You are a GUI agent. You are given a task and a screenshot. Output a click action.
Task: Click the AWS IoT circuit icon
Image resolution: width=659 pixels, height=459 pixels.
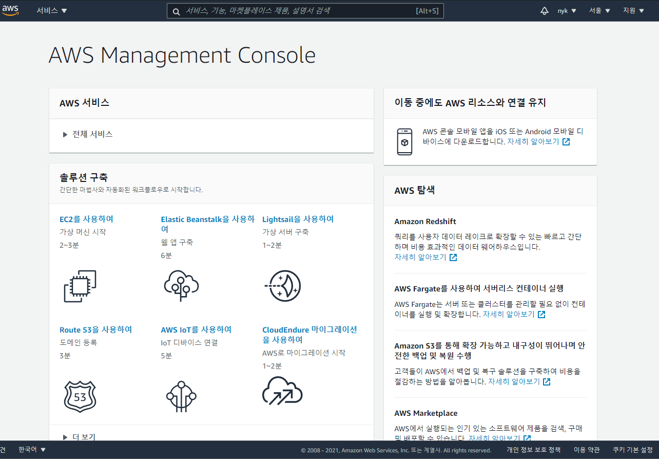181,397
